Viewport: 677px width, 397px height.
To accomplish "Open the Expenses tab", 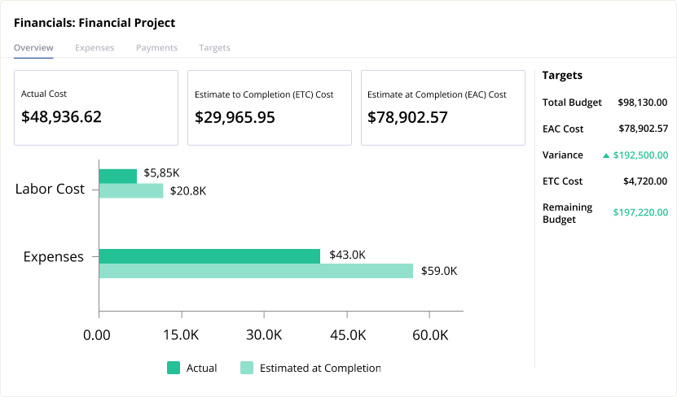I will tap(95, 48).
